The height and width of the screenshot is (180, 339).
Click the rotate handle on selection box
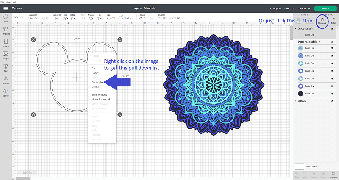(x=120, y=39)
